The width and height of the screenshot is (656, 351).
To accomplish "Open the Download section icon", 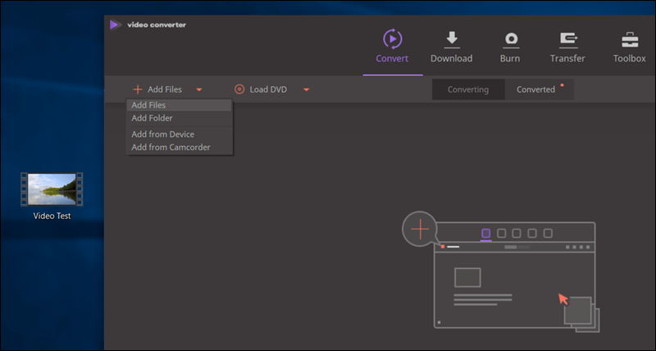I will [452, 39].
